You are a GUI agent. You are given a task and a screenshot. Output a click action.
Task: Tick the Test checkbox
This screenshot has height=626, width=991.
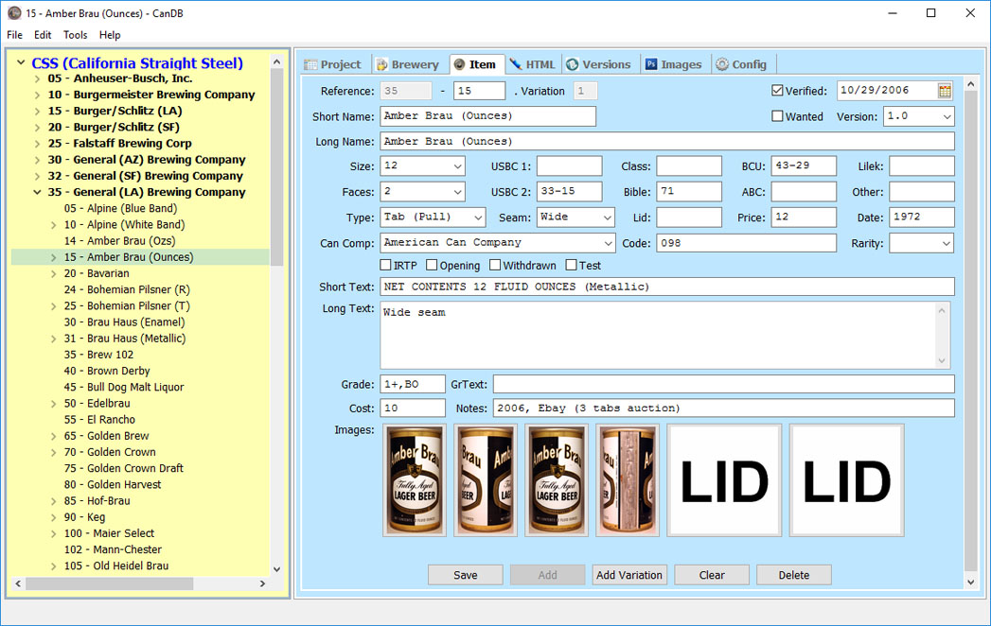click(x=571, y=265)
